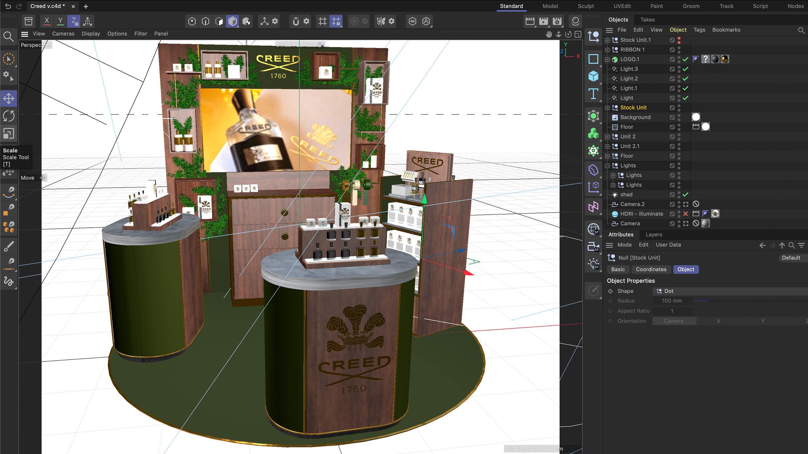Click the Cube primitive icon
The height and width of the screenshot is (454, 808).
[593, 76]
